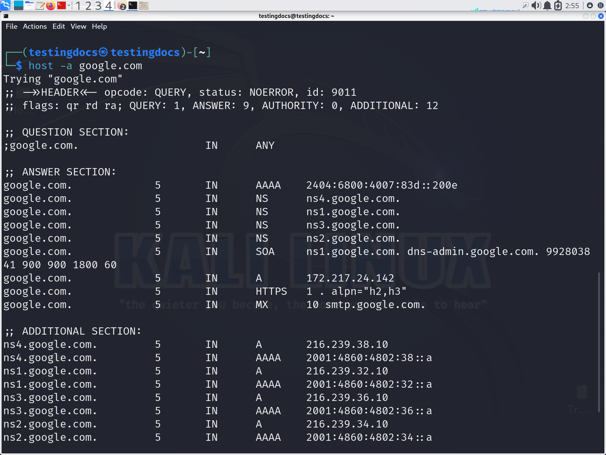Click the terminal vertical scrollbar
The width and height of the screenshot is (606, 455).
[x=599, y=342]
